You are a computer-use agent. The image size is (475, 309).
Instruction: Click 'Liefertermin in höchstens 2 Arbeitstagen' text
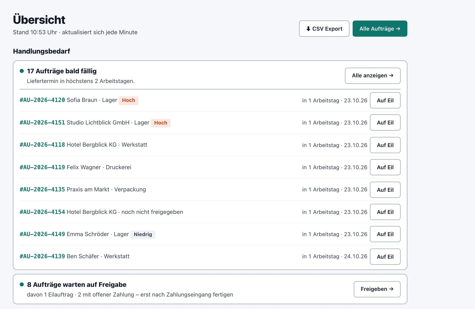click(x=80, y=81)
